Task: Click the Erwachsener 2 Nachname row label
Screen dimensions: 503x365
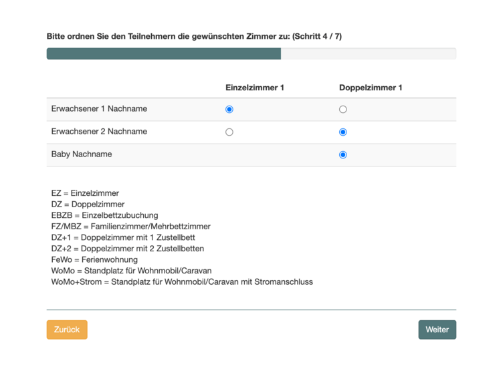Action: [99, 132]
